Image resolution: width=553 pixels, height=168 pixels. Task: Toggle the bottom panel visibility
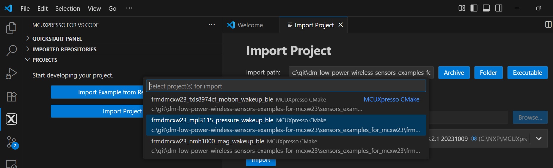486,8
